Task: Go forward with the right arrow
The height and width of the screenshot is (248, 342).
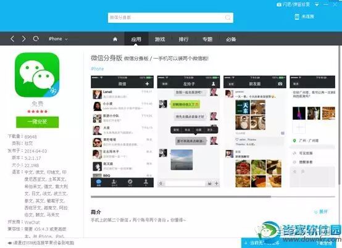Action: click(23, 39)
